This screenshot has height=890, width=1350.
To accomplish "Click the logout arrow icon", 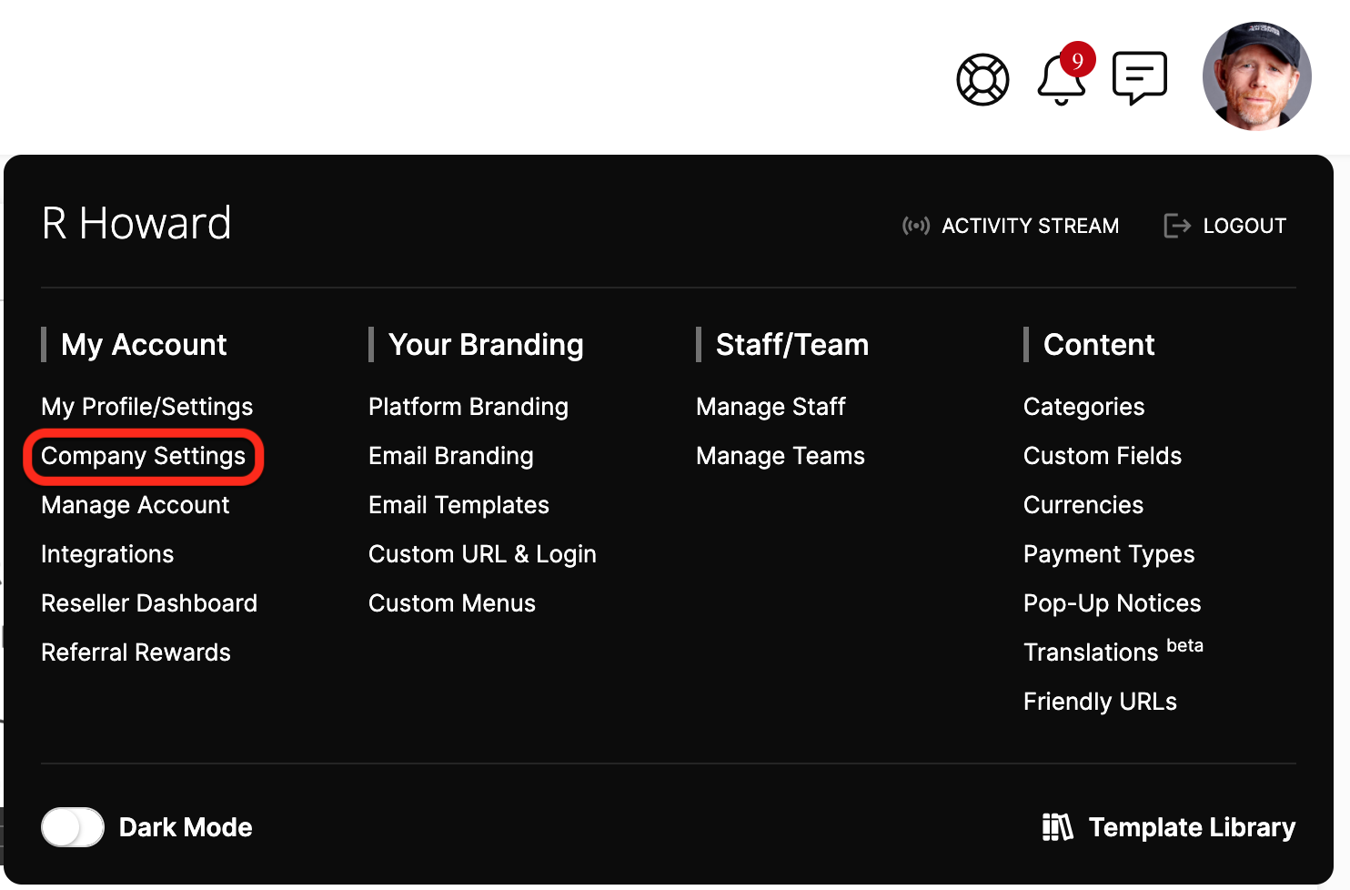I will tap(1177, 226).
